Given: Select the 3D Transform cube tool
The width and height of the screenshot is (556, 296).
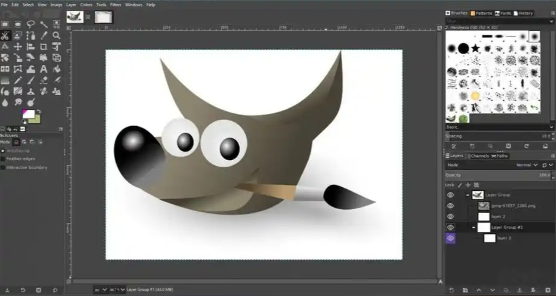Looking at the screenshot, I should point(56,58).
